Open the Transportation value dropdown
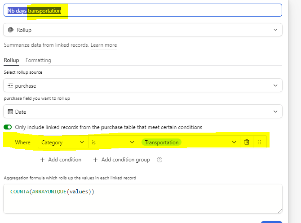Image resolution: width=301 pixels, height=223 pixels. pyautogui.click(x=189, y=142)
